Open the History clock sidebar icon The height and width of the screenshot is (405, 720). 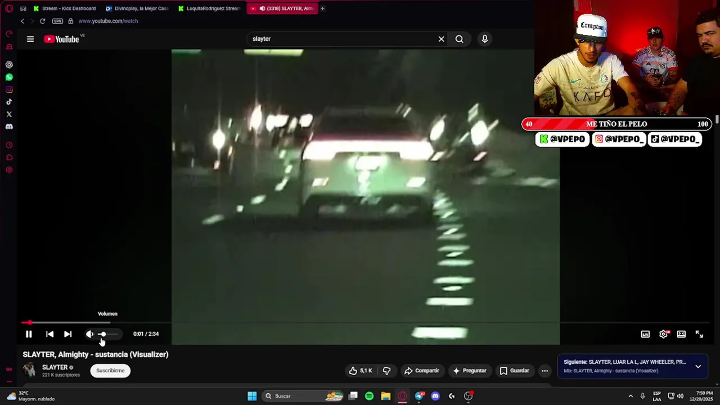pyautogui.click(x=9, y=145)
